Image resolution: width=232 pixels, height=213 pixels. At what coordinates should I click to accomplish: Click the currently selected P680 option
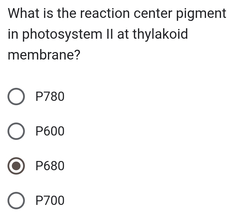tap(16, 166)
